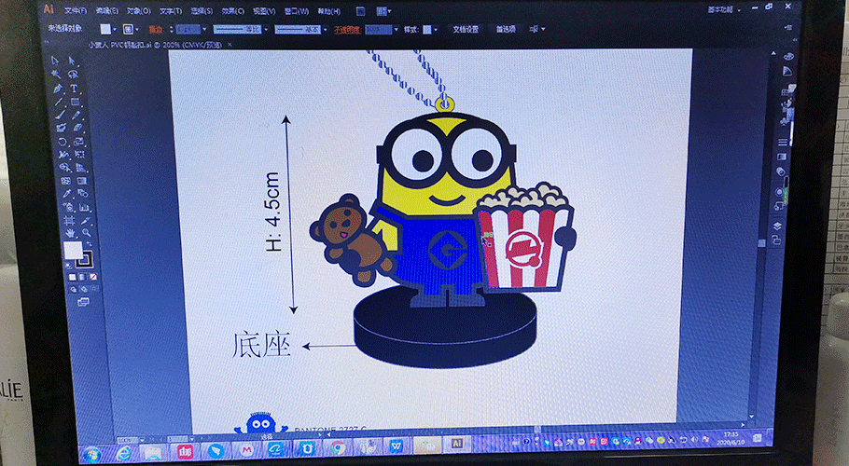Open the 文件(F) menu

76,11
